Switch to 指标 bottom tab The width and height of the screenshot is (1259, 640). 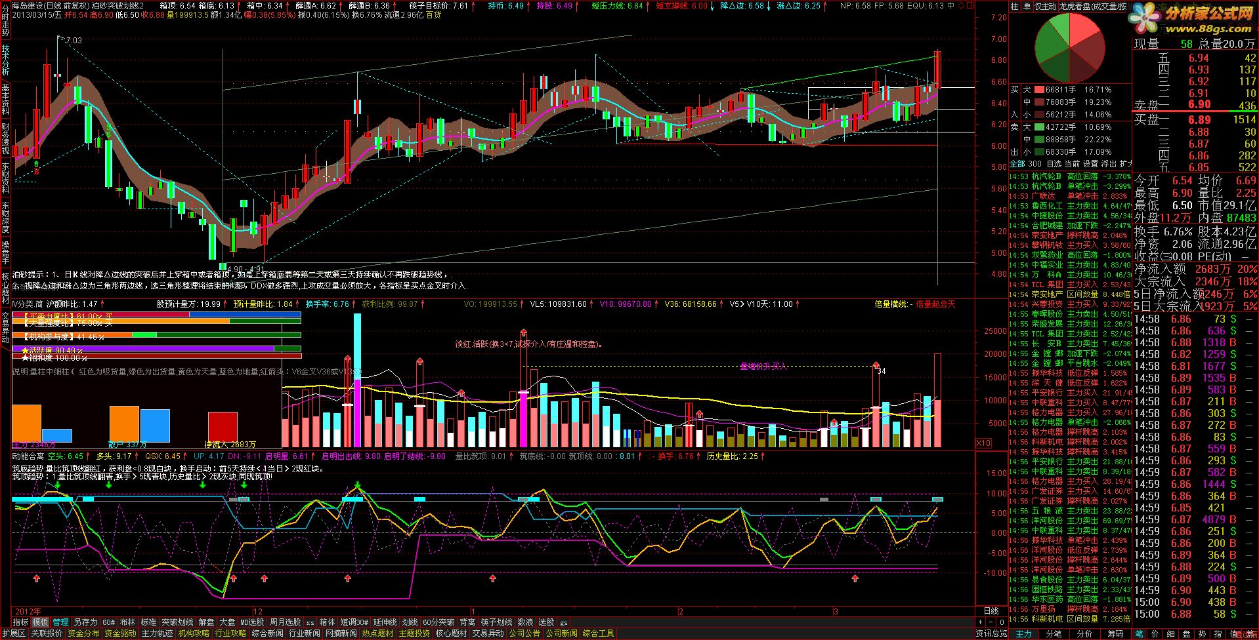tap(21, 622)
